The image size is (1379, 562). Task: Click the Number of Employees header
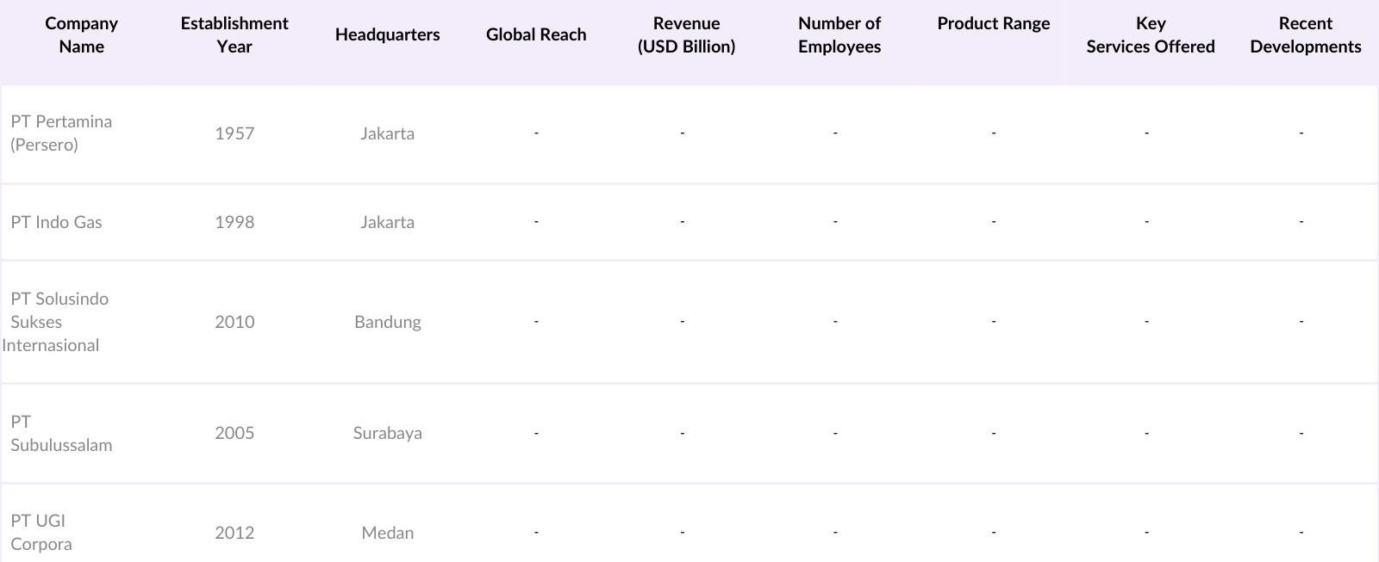pyautogui.click(x=839, y=35)
